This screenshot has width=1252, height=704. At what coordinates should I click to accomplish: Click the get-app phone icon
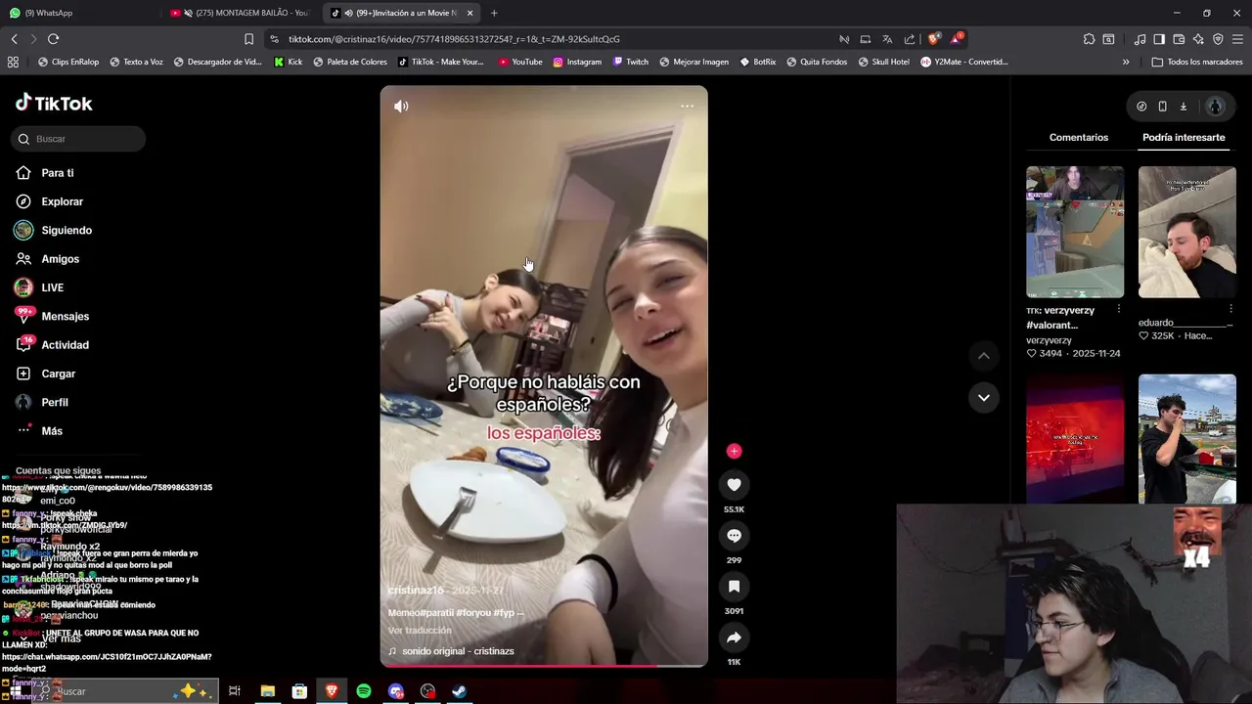[x=1162, y=107]
